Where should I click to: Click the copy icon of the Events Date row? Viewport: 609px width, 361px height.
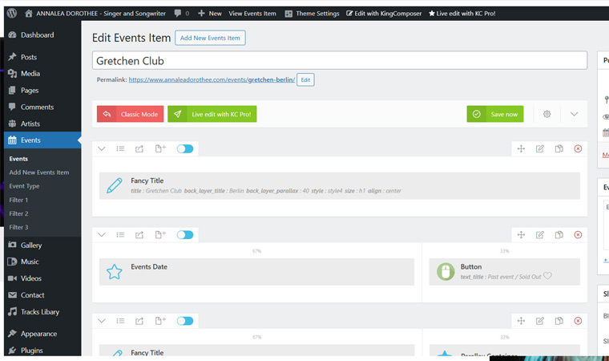pyautogui.click(x=559, y=234)
